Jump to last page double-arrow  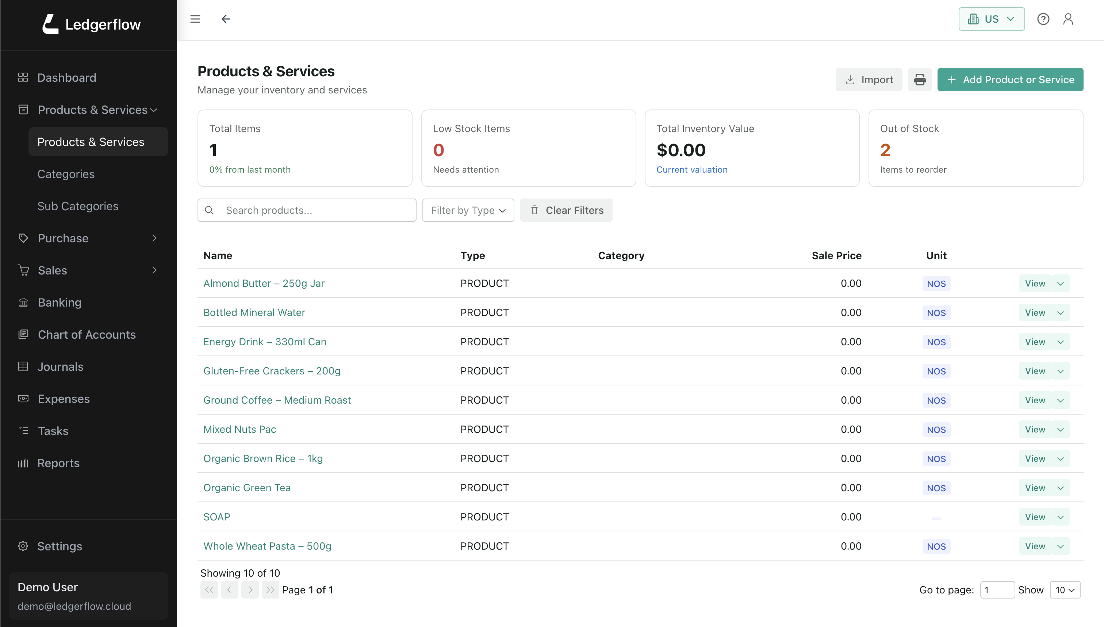click(x=270, y=590)
